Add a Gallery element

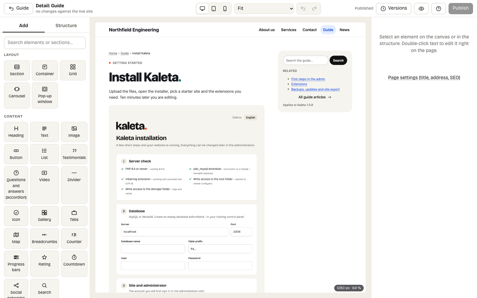(44, 216)
